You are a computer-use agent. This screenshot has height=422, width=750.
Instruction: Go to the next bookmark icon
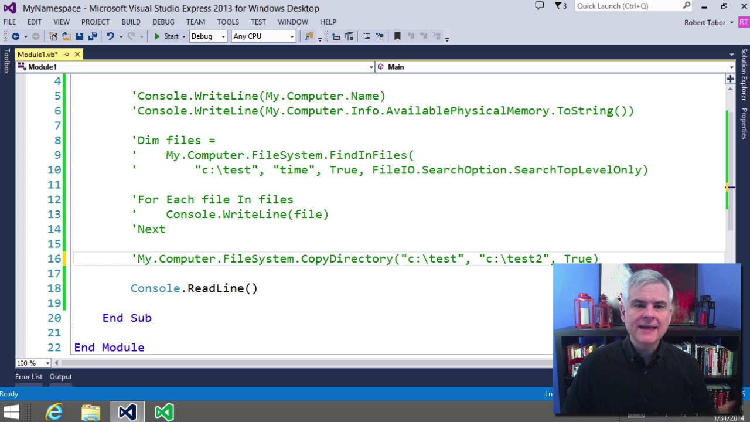coord(423,36)
